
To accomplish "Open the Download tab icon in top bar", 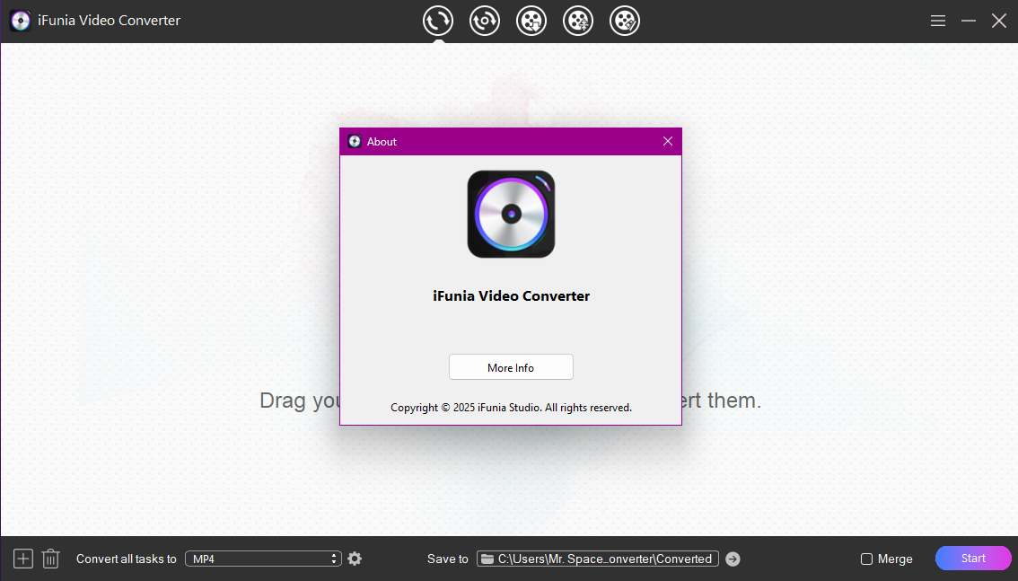I will click(x=485, y=21).
